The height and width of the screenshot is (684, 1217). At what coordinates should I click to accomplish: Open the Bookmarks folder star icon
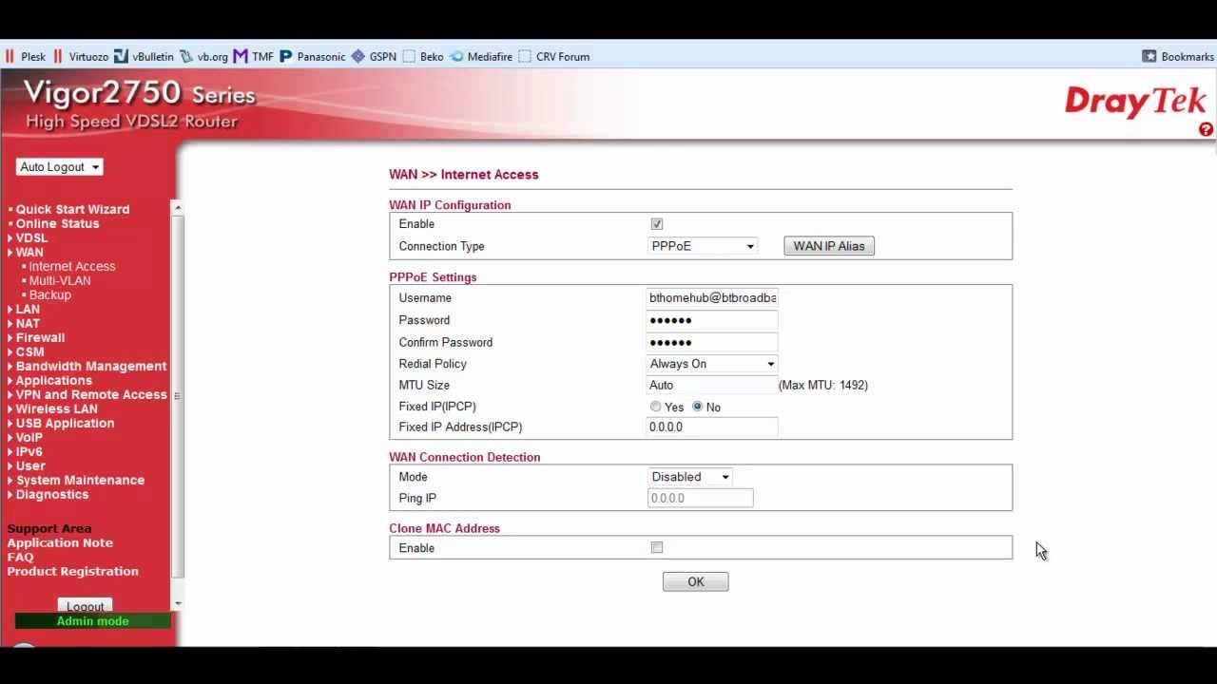1149,57
